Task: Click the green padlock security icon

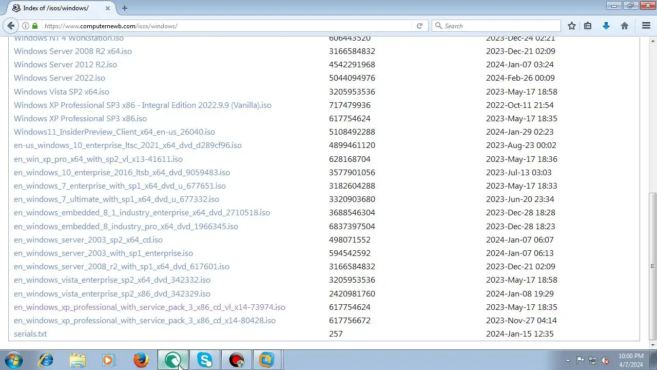Action: point(35,26)
